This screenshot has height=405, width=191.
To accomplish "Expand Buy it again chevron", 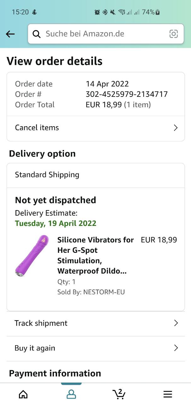I will point(176,348).
